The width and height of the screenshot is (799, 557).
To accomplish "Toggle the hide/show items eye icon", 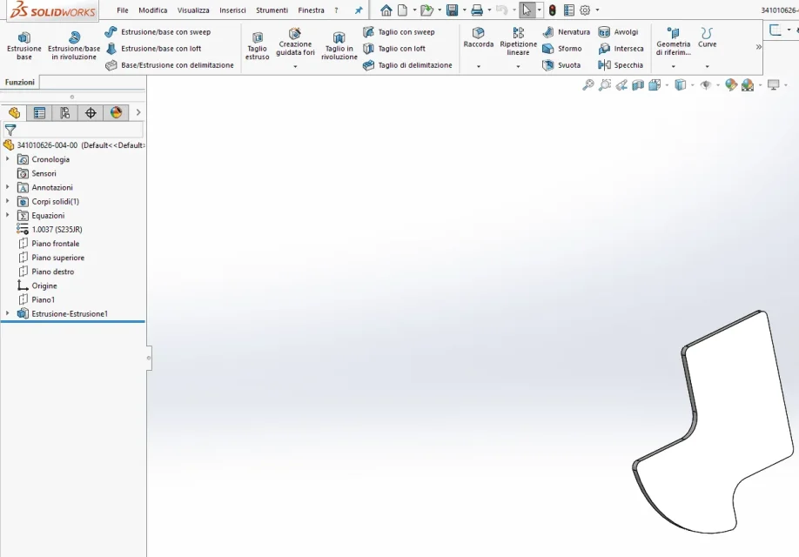I will tap(705, 85).
